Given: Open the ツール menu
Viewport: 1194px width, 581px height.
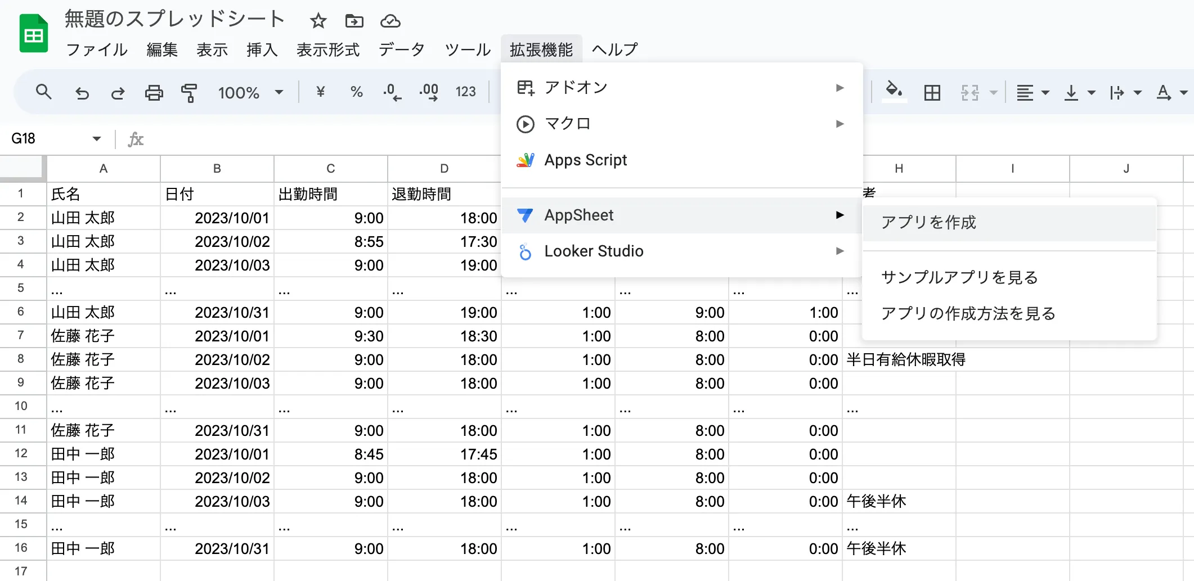Looking at the screenshot, I should click(x=468, y=49).
